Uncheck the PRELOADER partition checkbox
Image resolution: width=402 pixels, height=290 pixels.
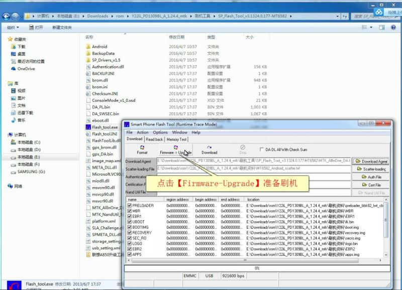pos(130,206)
